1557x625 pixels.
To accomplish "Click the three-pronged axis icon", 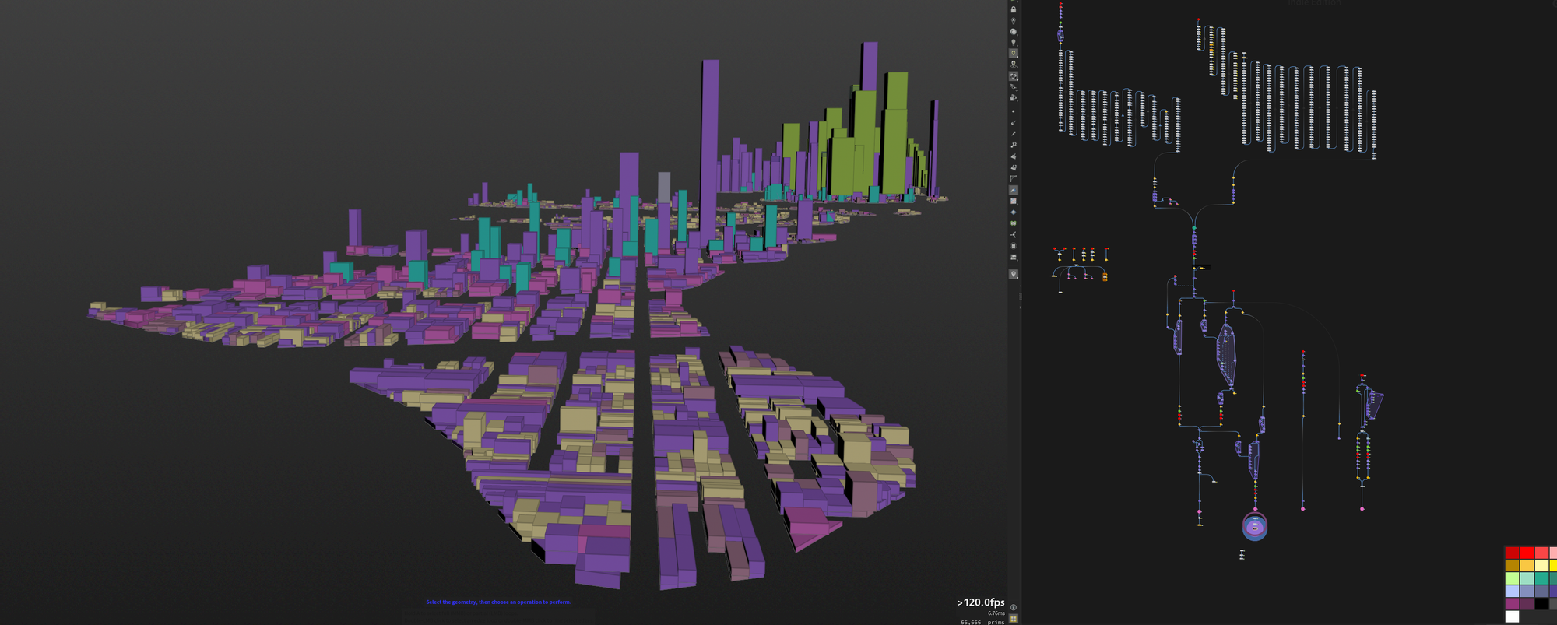I will [1014, 234].
